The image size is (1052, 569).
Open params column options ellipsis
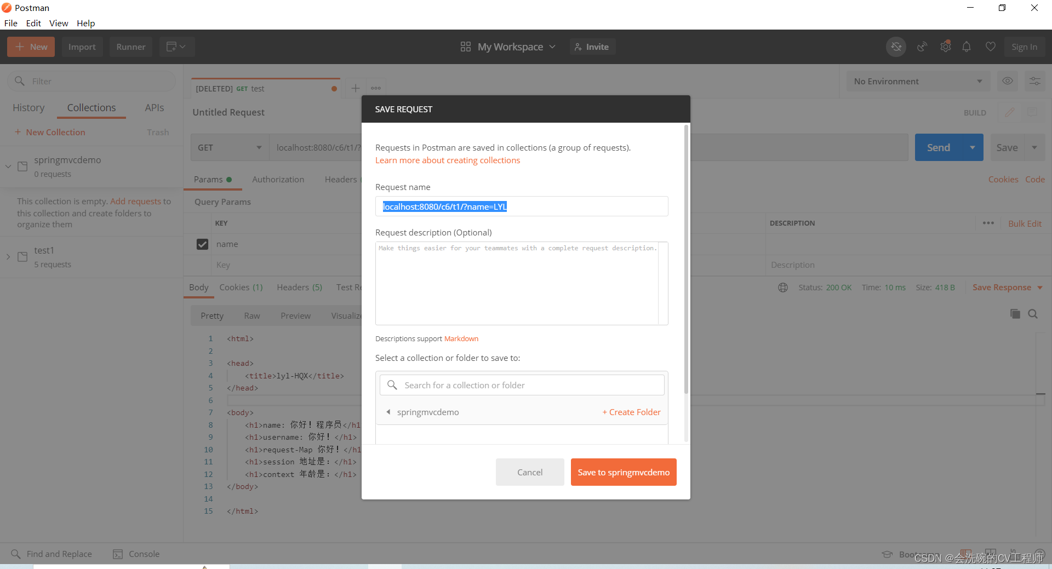[988, 223]
